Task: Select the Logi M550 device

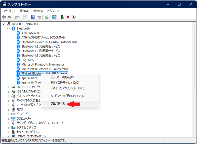Action: (x=28, y=60)
